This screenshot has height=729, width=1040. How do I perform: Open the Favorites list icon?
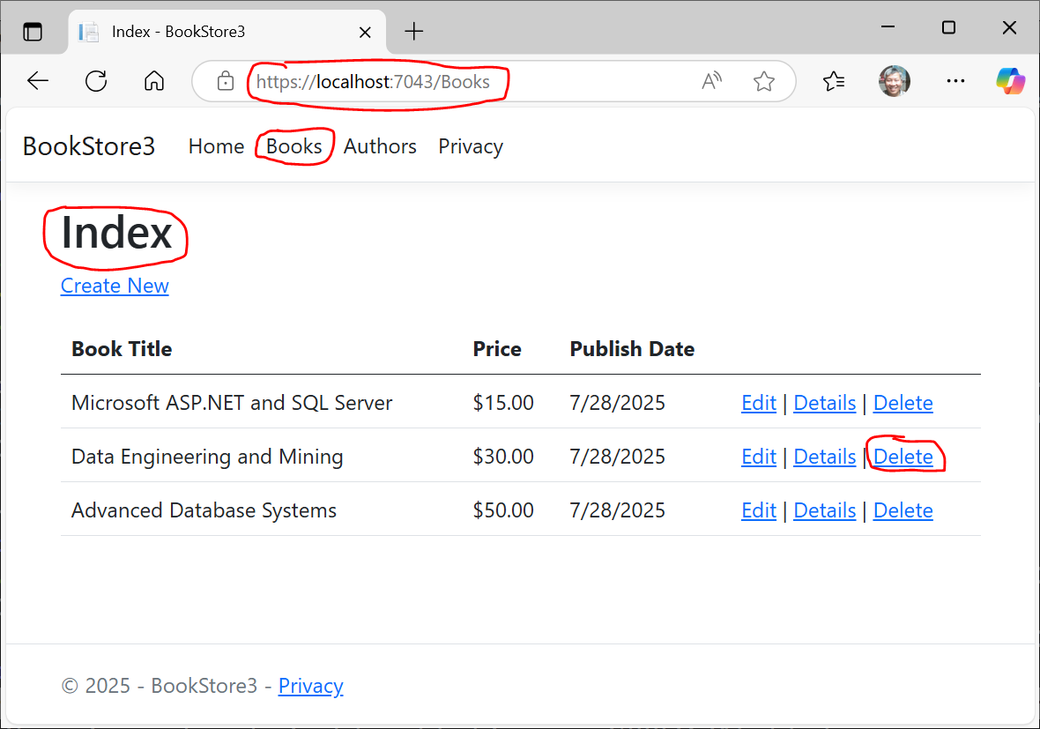pyautogui.click(x=834, y=81)
